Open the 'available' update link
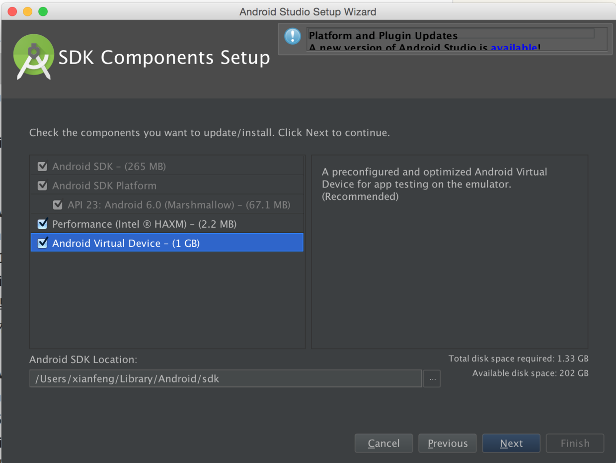 coord(514,48)
